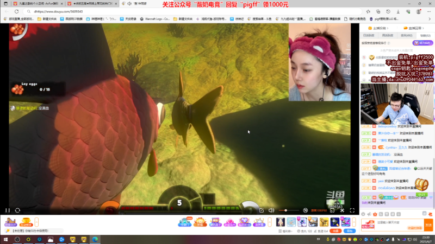Open browser downloads icon
435x244 pixels.
point(398,11)
